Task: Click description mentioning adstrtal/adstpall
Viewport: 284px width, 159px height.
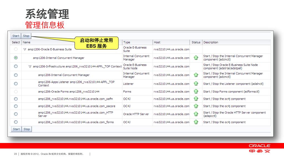Action: pos(230,67)
